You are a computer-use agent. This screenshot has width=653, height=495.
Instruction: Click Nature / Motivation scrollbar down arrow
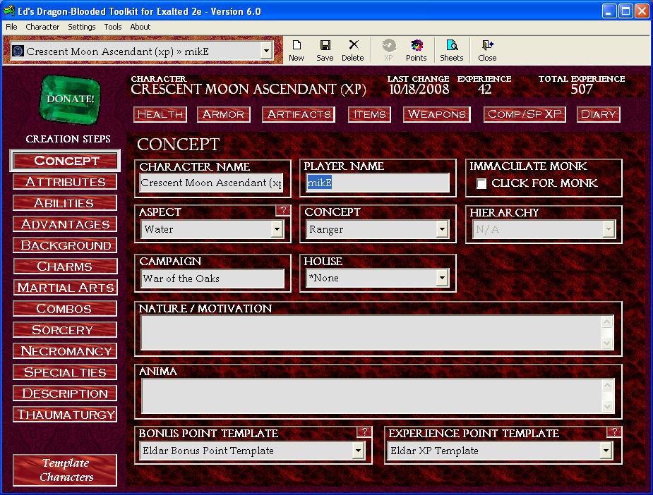(607, 343)
